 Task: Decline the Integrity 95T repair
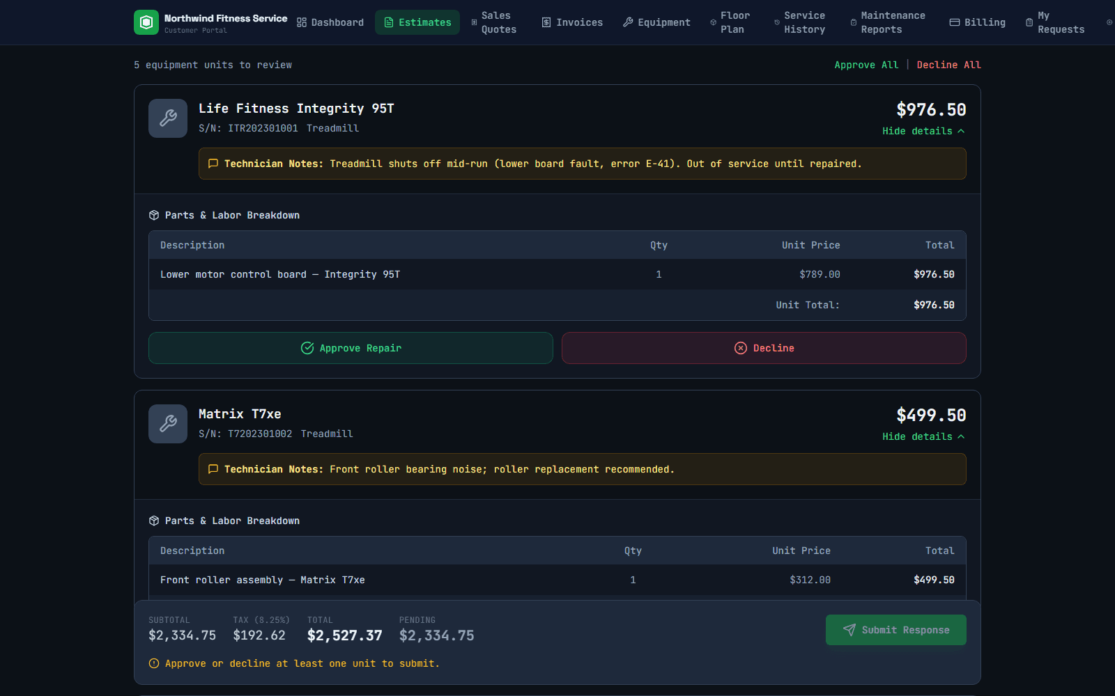pos(764,348)
